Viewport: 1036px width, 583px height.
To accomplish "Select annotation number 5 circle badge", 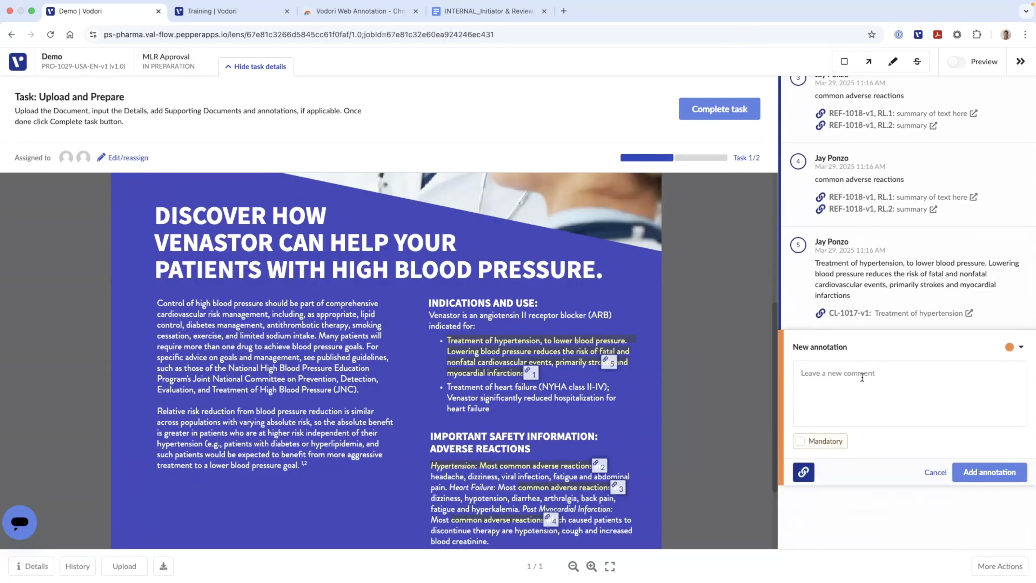I will coord(798,245).
